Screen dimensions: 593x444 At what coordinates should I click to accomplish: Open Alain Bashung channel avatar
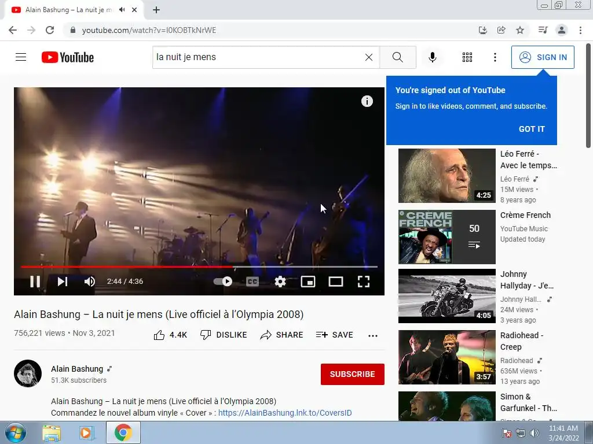[x=28, y=373]
